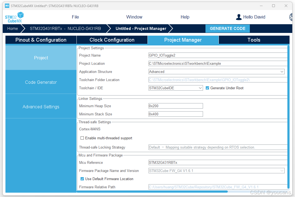Enable multi-threaded support checkbox

pos(82,138)
